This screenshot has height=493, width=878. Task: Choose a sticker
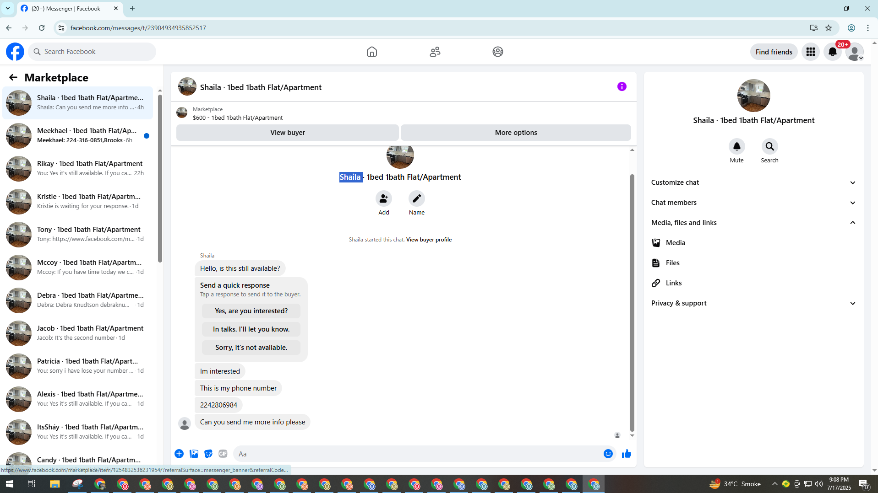point(208,454)
